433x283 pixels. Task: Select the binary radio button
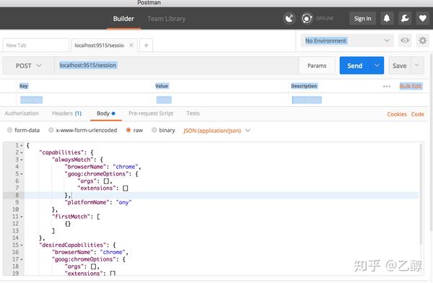[x=154, y=130]
